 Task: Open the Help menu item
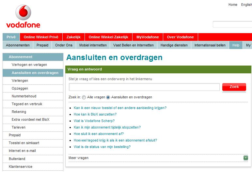236,45
